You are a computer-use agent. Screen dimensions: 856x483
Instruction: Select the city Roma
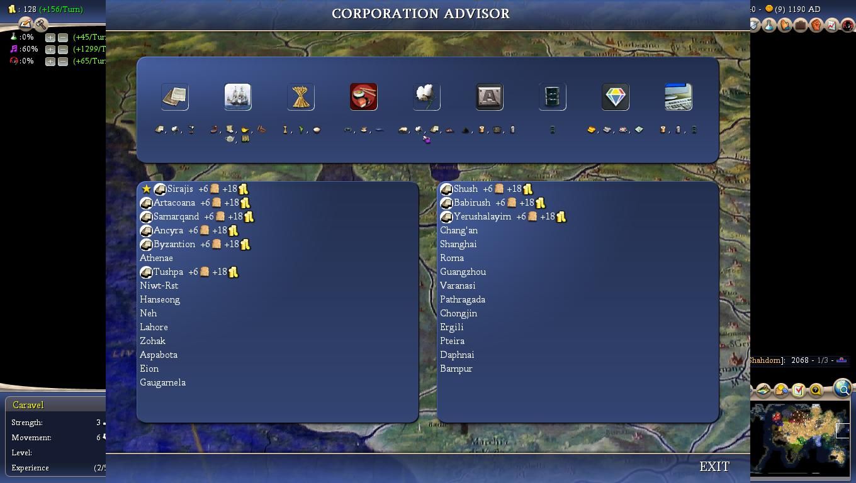[452, 258]
